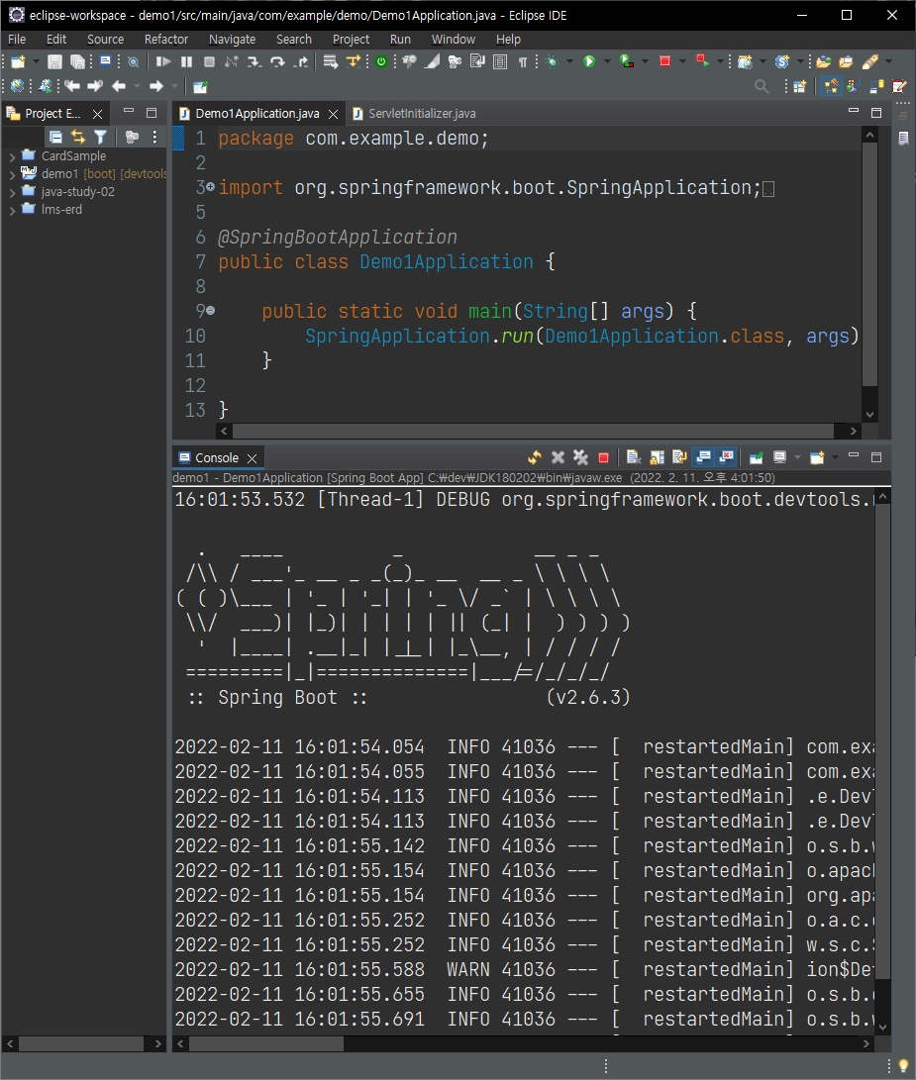This screenshot has width=916, height=1080.
Task: Open the terminal/console monitor toolbar icon
Action: tap(105, 62)
